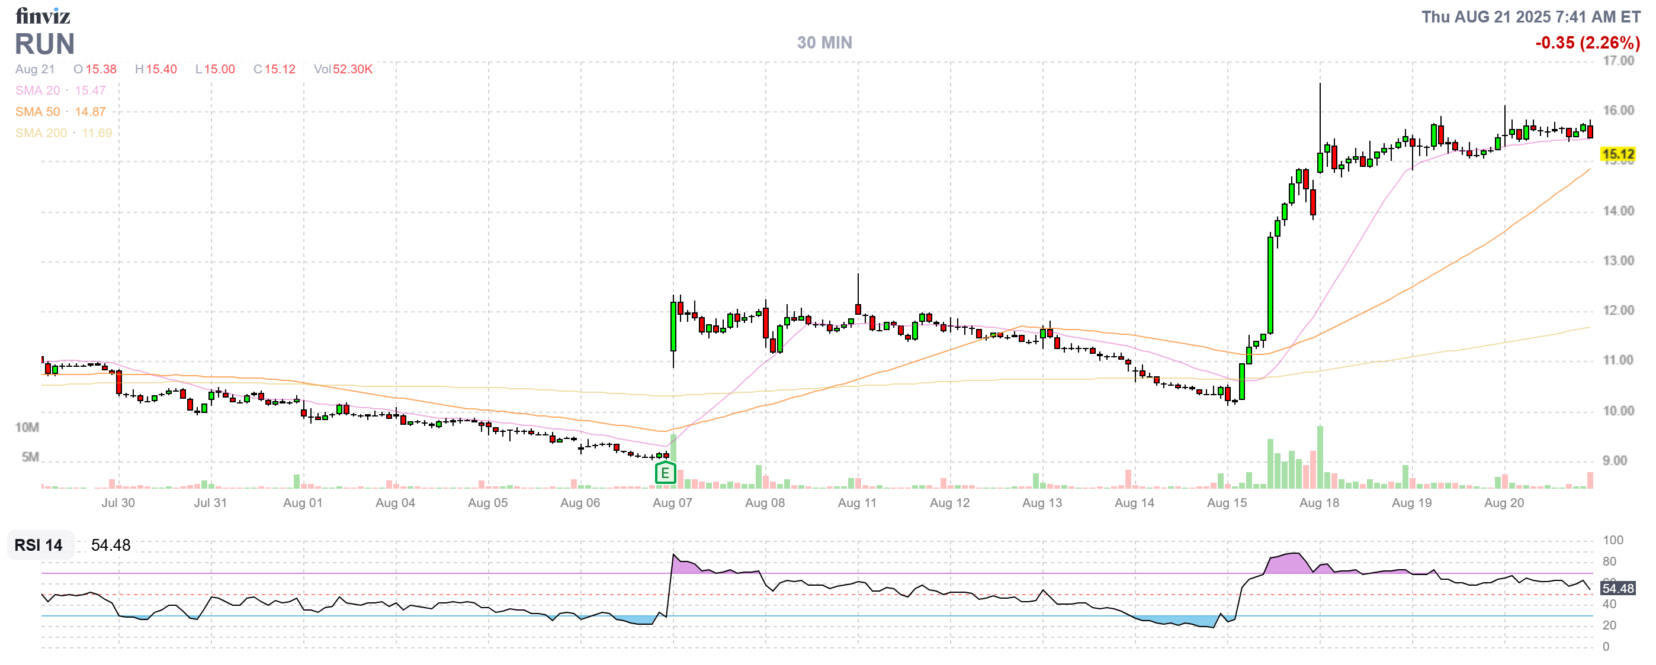This screenshot has width=1656, height=665.
Task: Toggle the SMA 20 overlay label
Action: pos(37,91)
